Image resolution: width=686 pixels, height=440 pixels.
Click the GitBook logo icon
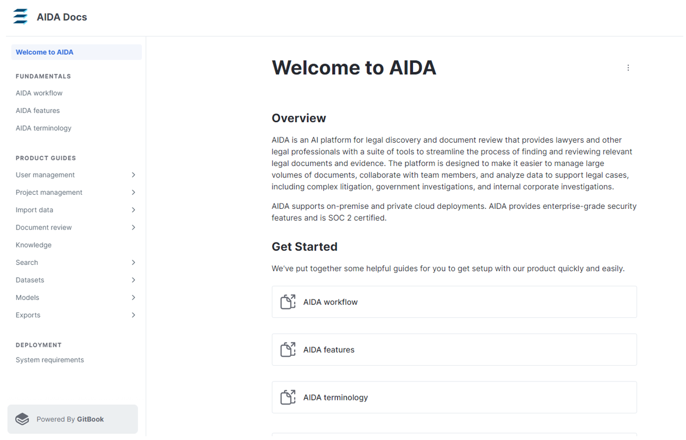pyautogui.click(x=22, y=419)
